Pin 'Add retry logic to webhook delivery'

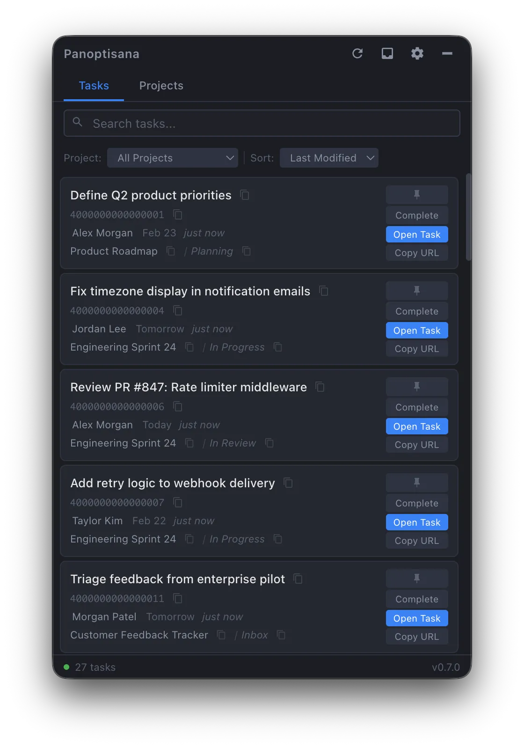pyautogui.click(x=416, y=482)
